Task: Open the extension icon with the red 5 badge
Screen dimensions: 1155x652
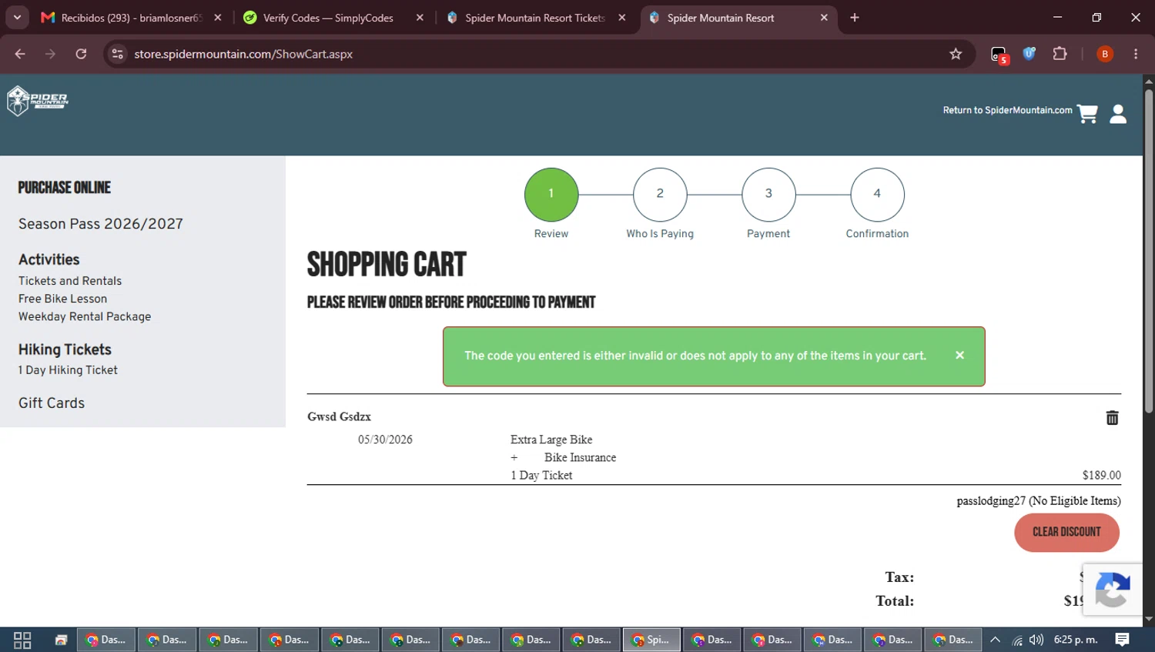Action: pos(999,54)
